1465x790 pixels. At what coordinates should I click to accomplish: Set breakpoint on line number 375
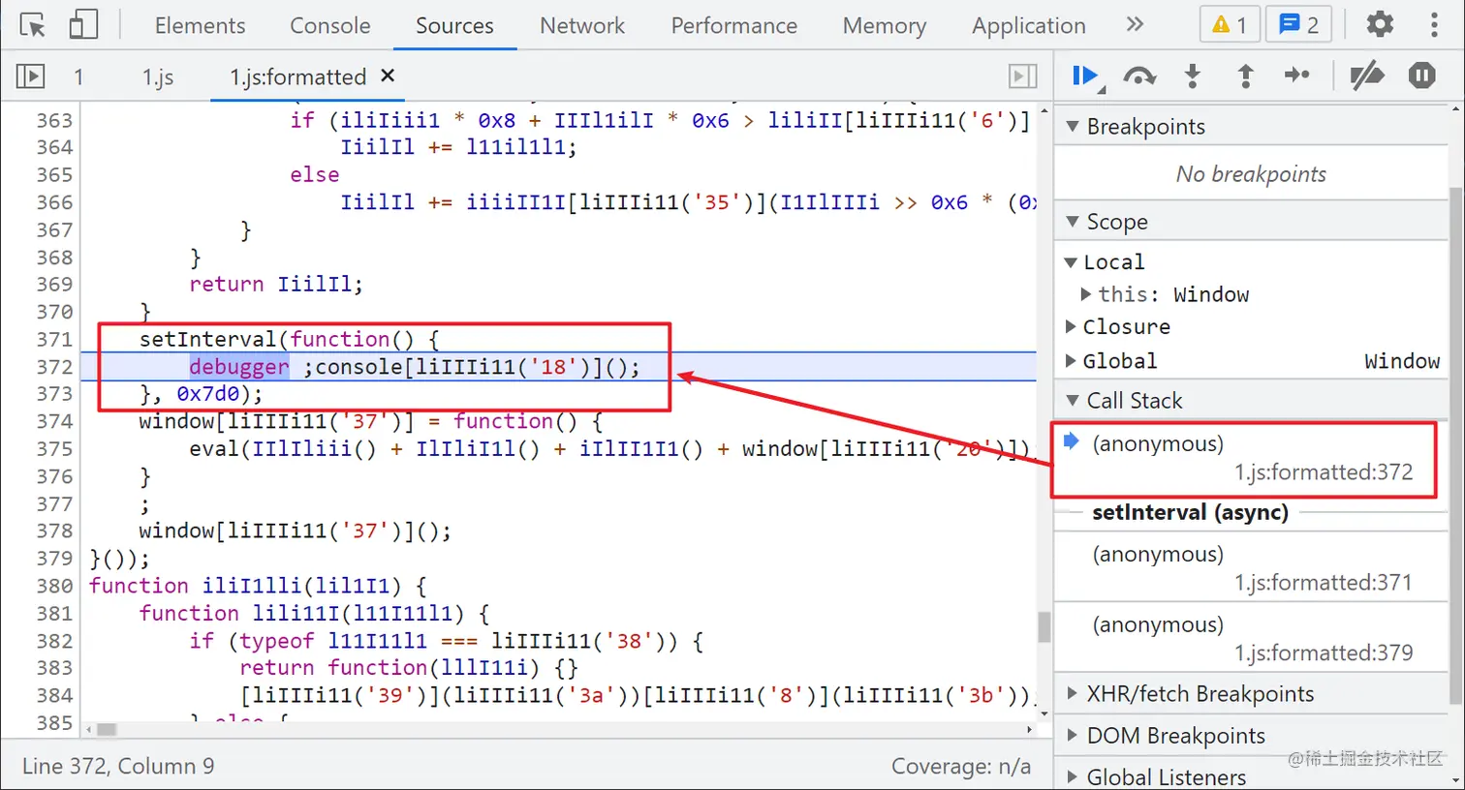pos(54,449)
